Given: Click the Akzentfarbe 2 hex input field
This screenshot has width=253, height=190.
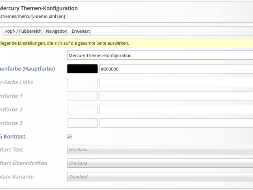Looking at the screenshot, I should 176,109.
